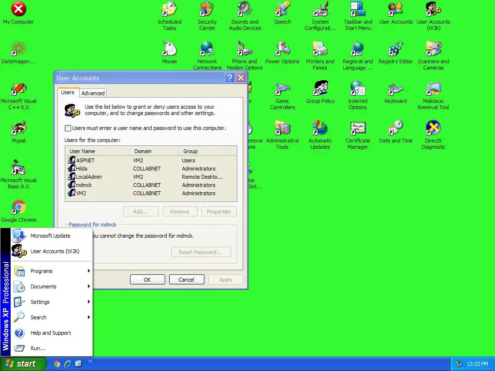Image resolution: width=495 pixels, height=371 pixels.
Task: Select the System Configuration icon
Action: 320,16
